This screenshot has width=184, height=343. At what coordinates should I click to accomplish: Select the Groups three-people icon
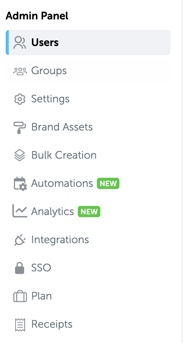coord(20,71)
